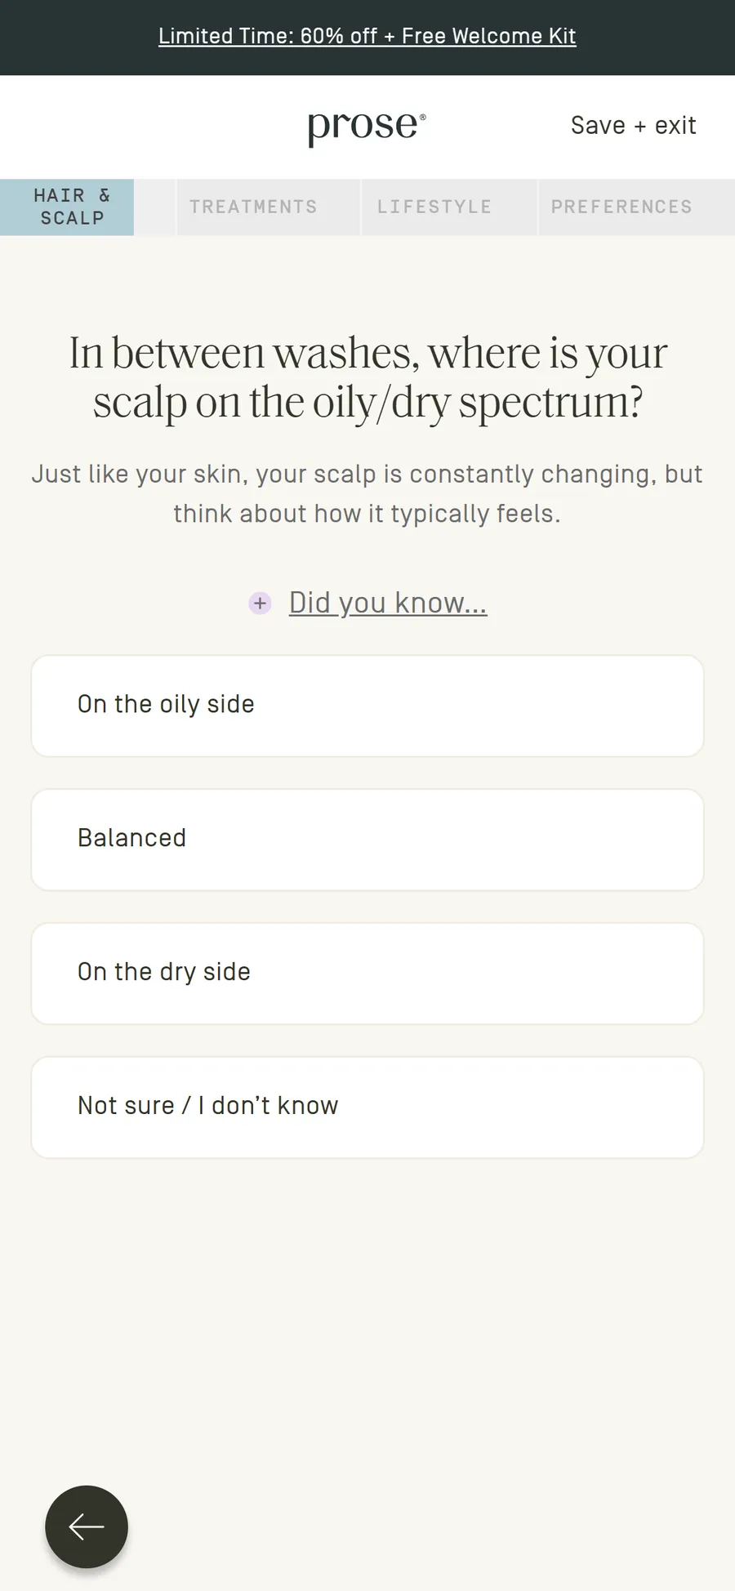This screenshot has width=735, height=1591.
Task: Pick the On the dry side answer
Action: click(367, 974)
